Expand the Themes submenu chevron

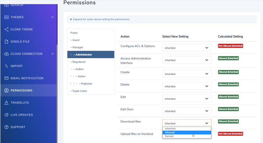pyautogui.click(x=52, y=17)
